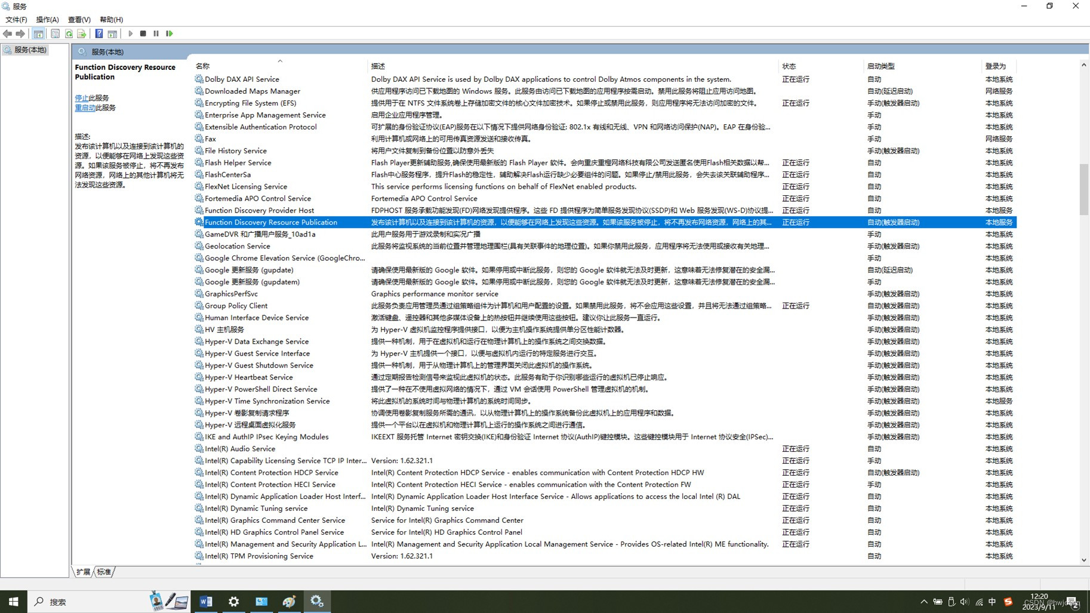
Task: Pause the selected service
Action: click(156, 33)
